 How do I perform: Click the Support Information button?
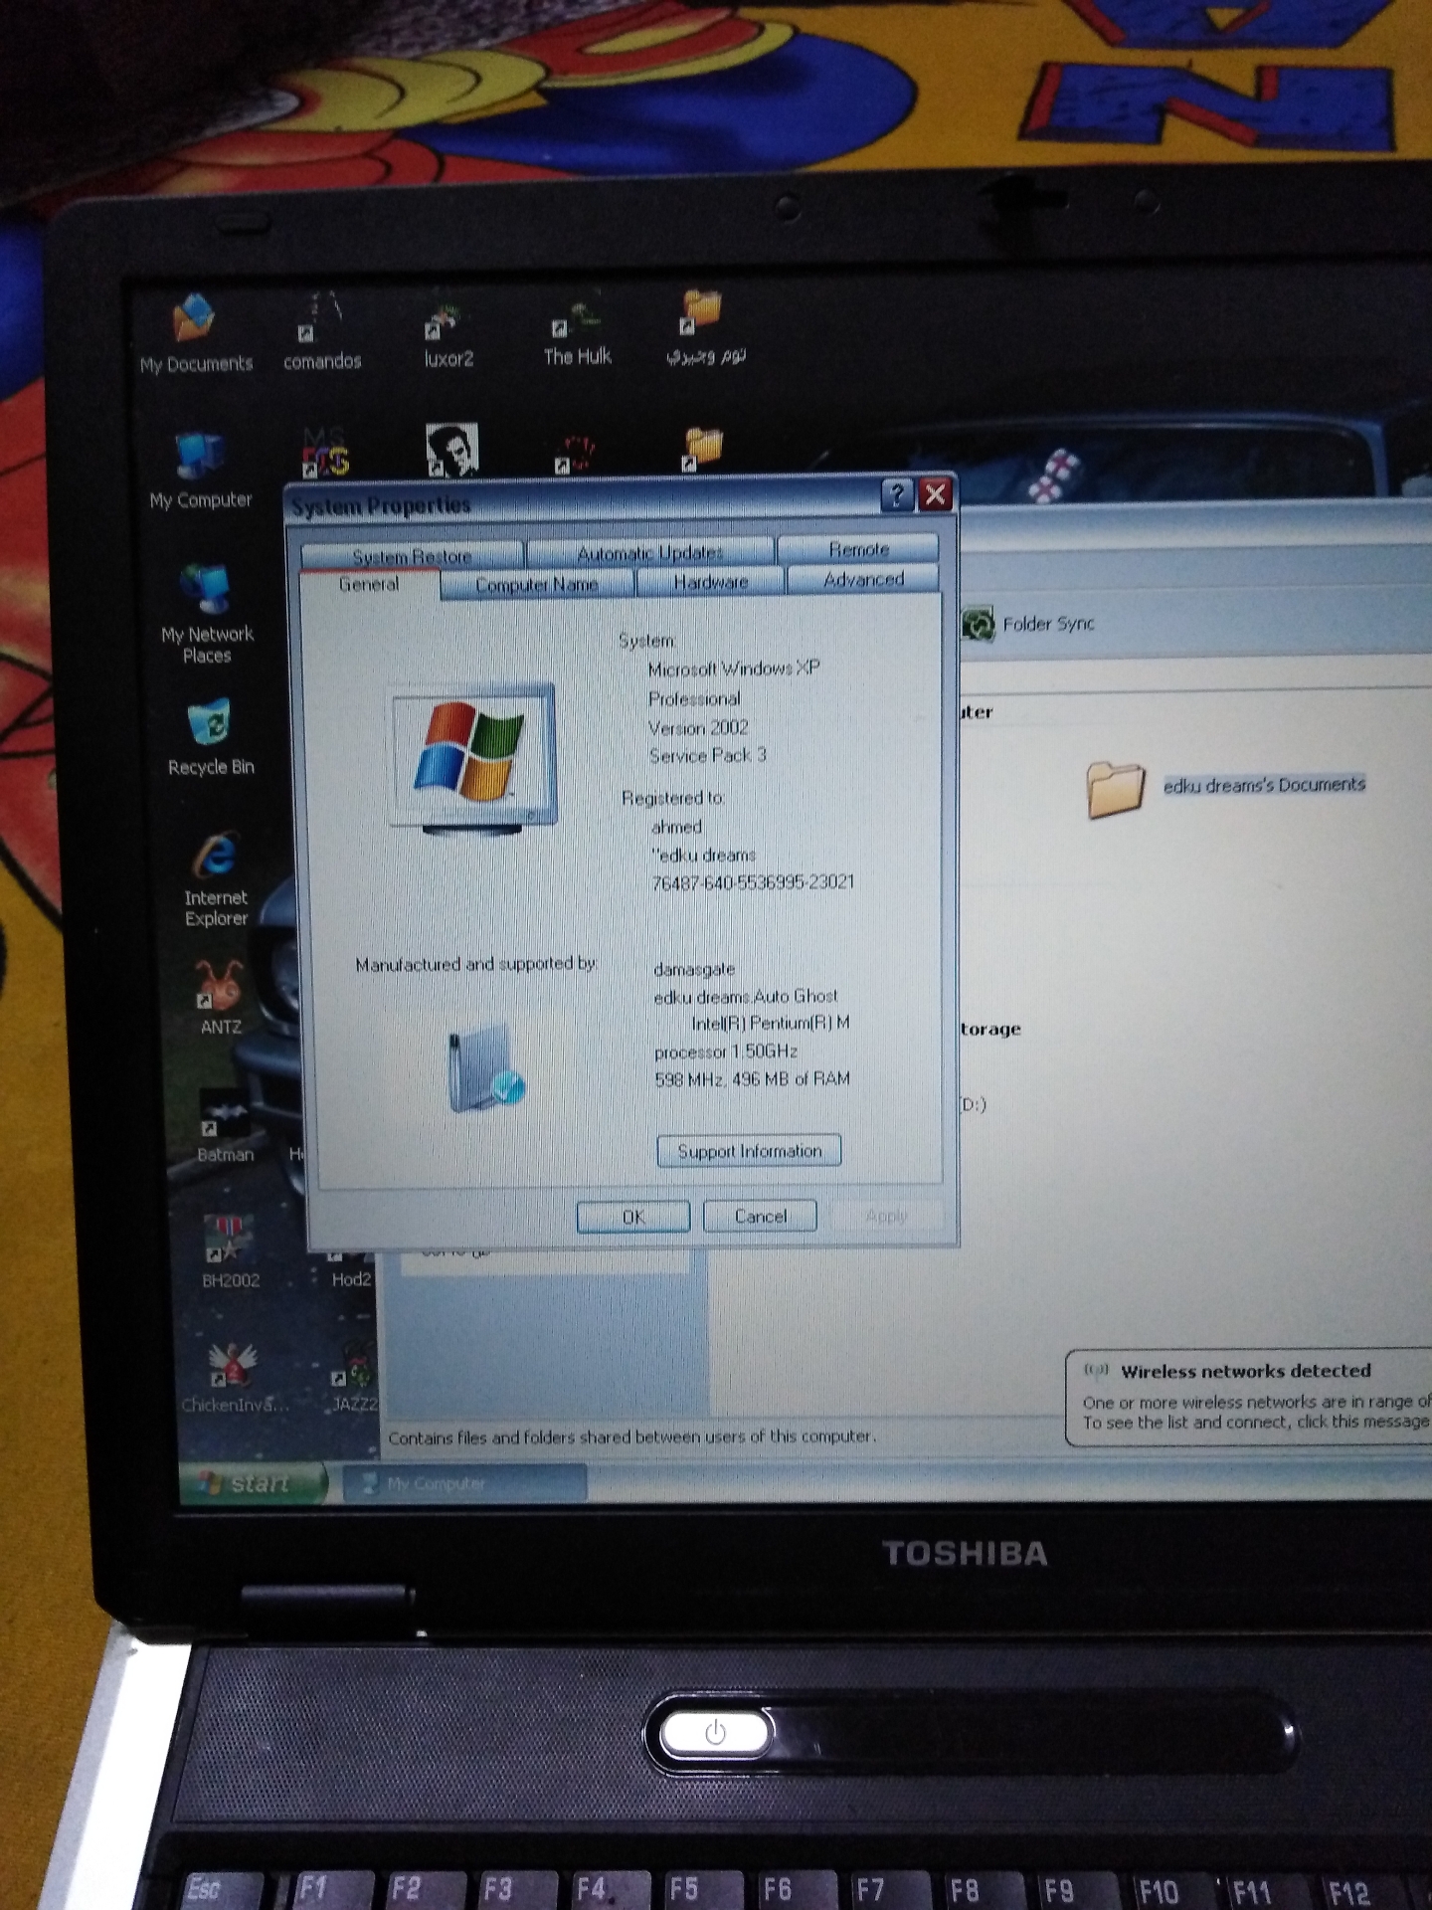point(750,1151)
